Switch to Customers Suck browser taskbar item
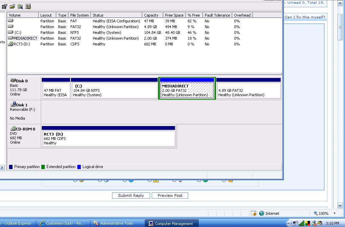Viewport: 345px width, 227px height. pyautogui.click(x=62, y=223)
